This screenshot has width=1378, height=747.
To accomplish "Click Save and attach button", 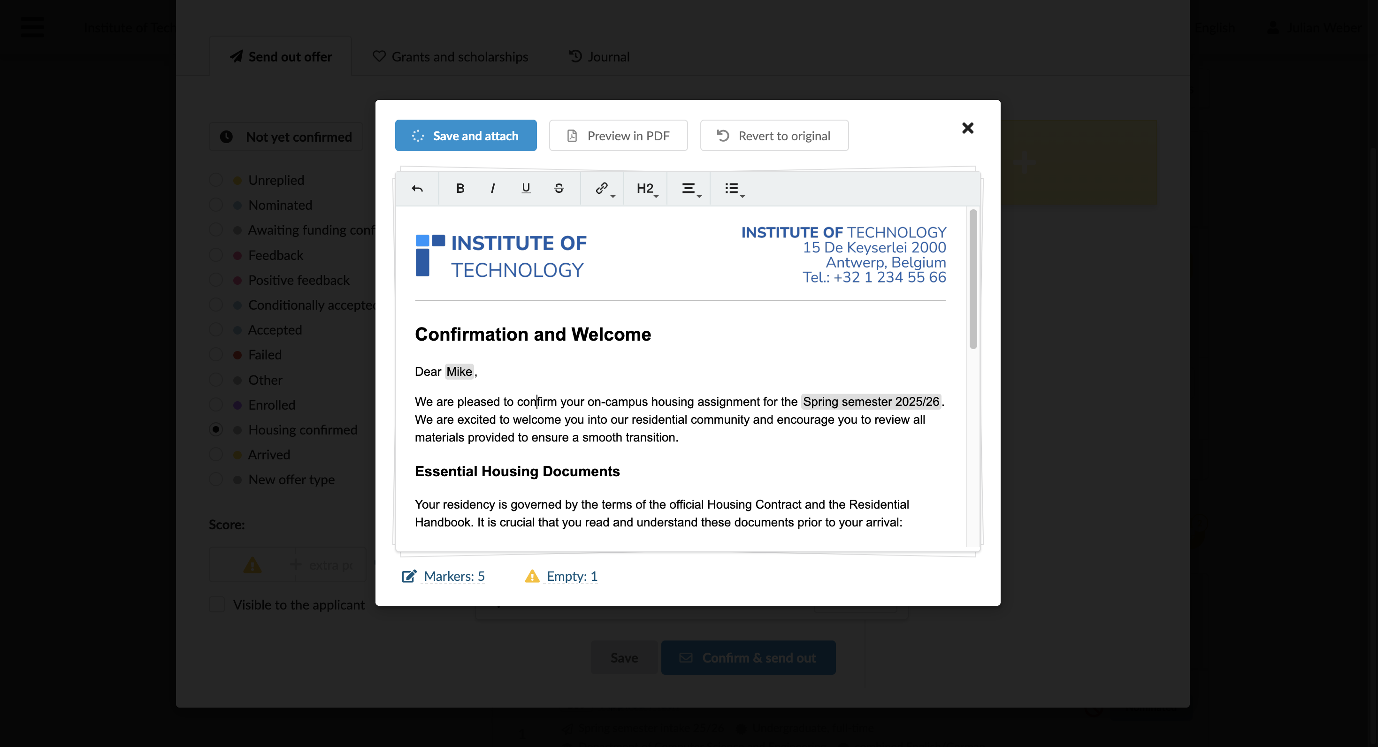I will [466, 136].
